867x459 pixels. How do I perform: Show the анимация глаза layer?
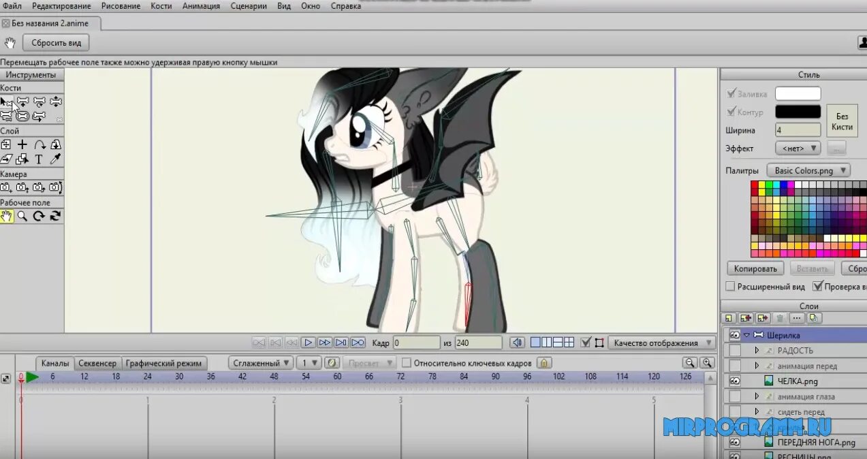tap(734, 396)
